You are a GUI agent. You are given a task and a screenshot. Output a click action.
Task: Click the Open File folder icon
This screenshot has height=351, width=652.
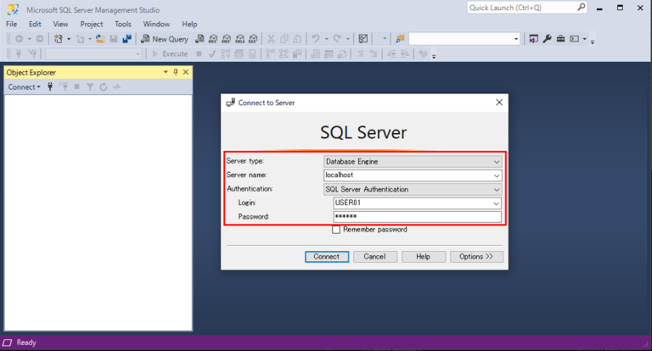coord(100,39)
